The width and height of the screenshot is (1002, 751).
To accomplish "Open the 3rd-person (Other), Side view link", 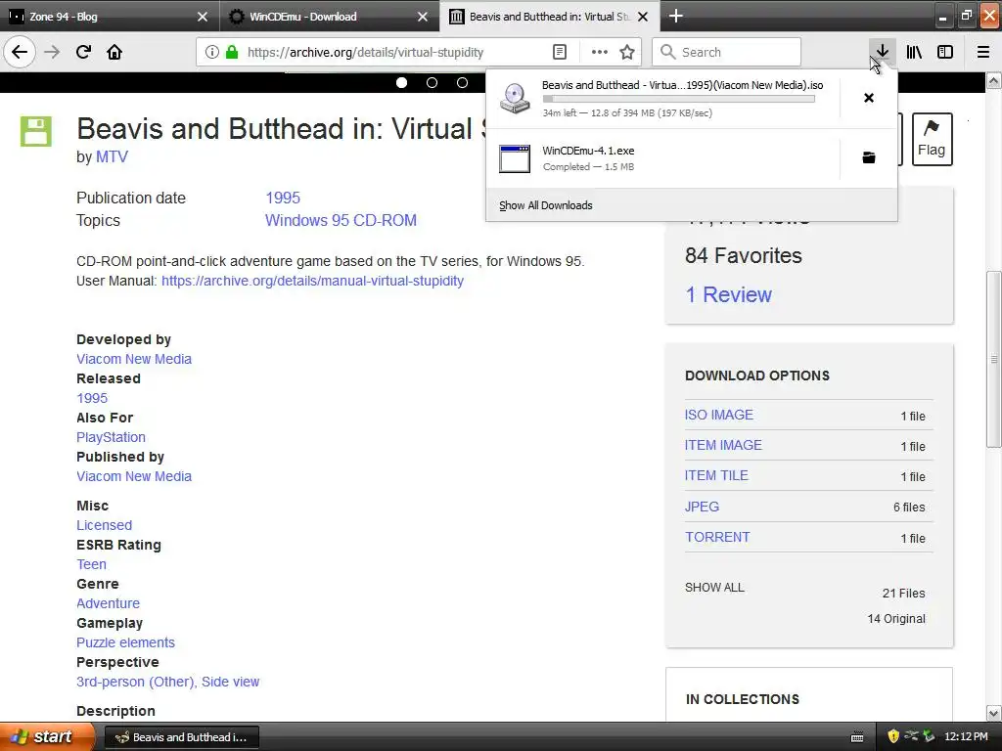I will coord(167,682).
